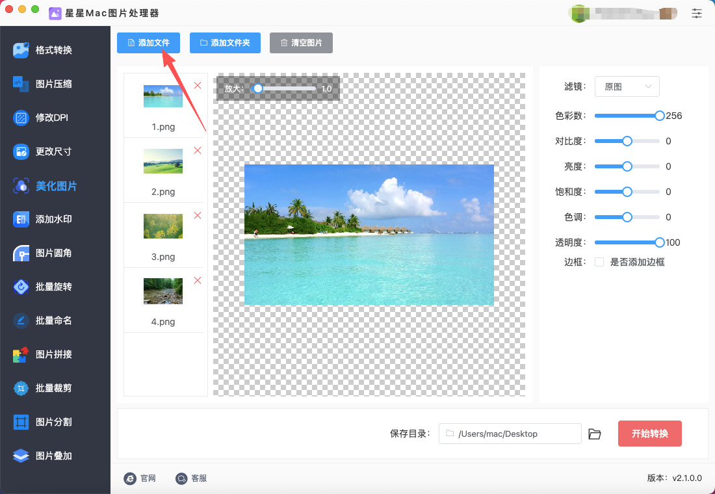
Task: Click the 添加水印 icon
Action: 21,219
